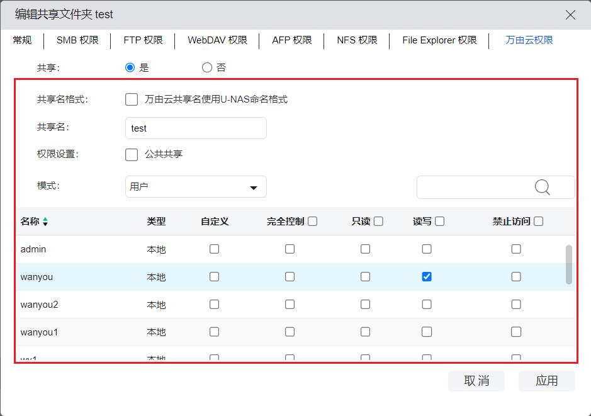The width and height of the screenshot is (591, 416).
Task: Open the NFS 权限 tab
Action: pos(357,40)
